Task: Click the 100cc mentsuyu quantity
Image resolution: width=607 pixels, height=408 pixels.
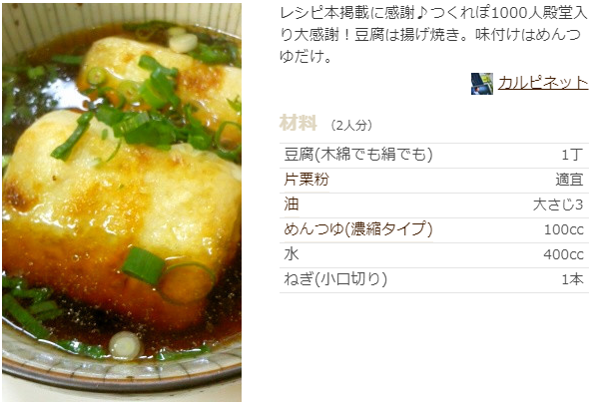Action: [564, 229]
